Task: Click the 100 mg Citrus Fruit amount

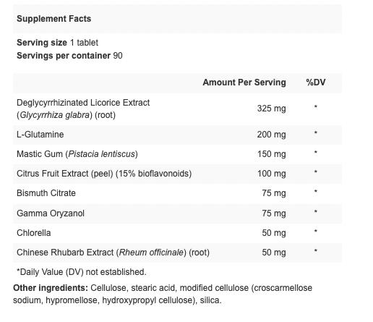Action: point(272,174)
